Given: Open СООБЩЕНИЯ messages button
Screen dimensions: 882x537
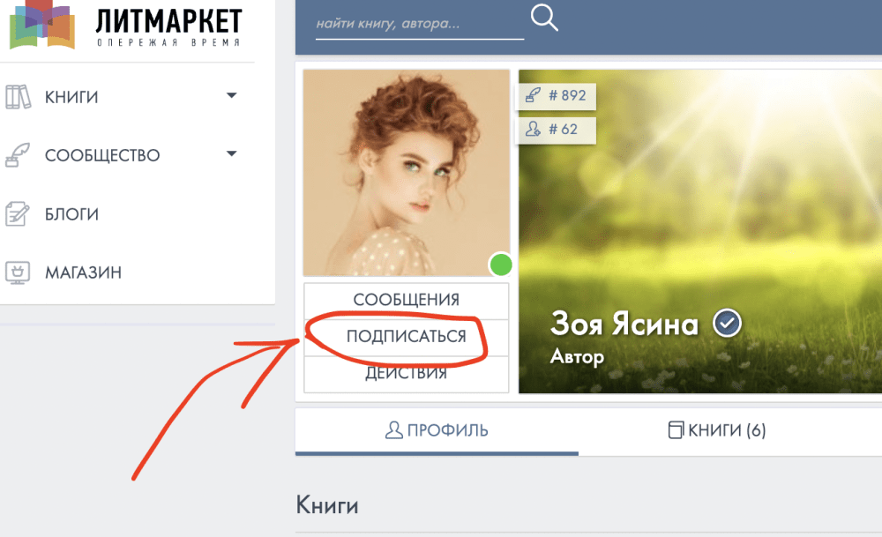Looking at the screenshot, I should pos(406,301).
